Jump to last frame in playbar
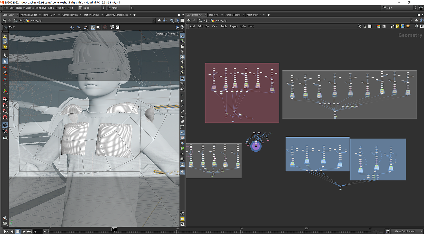424x234 pixels. pos(29,231)
